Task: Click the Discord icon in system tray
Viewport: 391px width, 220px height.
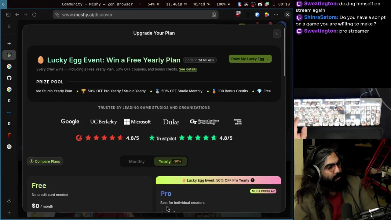Action: [x=260, y=4]
